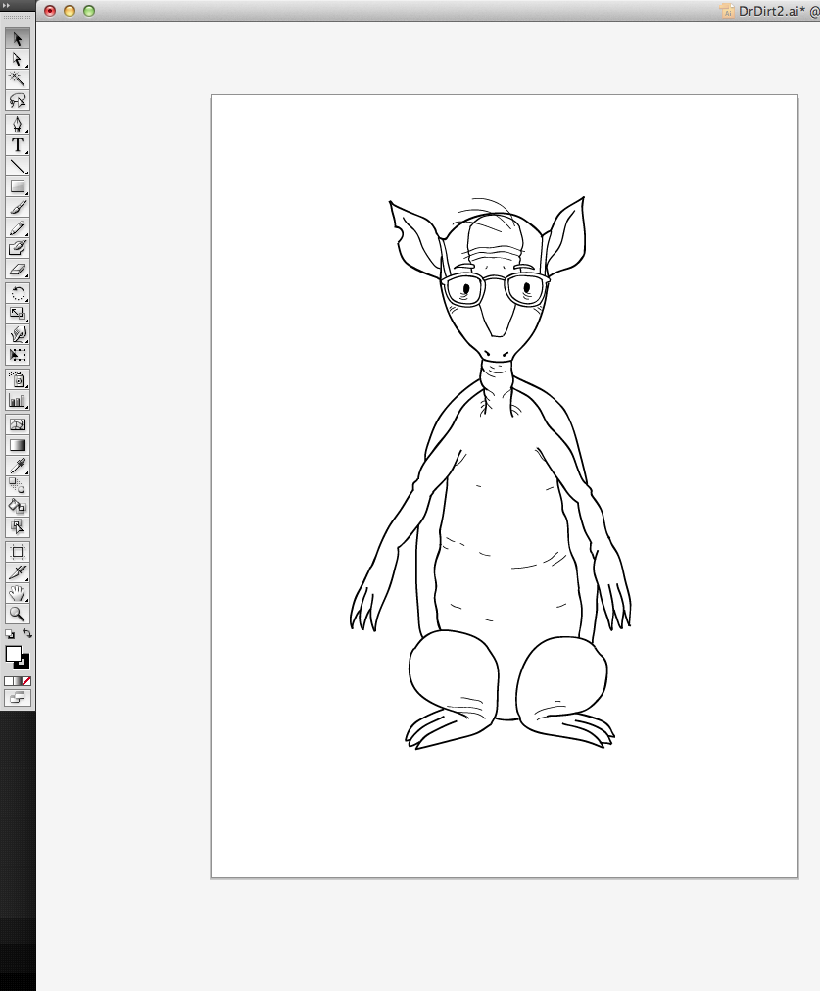
Task: Change the screen mode
Action: (x=17, y=698)
